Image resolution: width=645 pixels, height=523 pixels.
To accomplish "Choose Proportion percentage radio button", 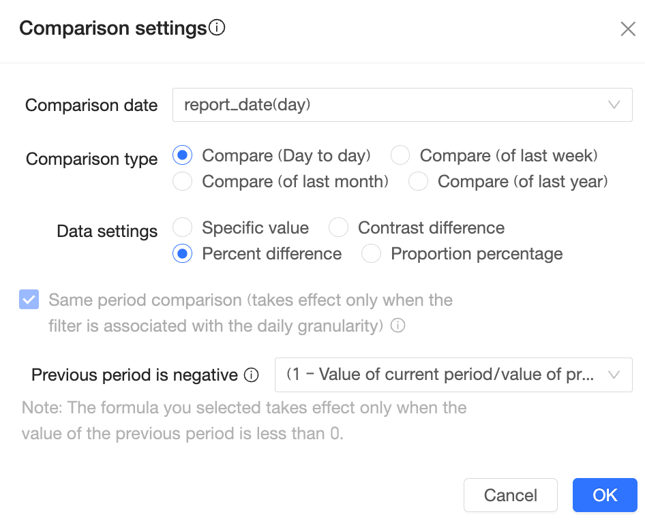I will point(371,254).
